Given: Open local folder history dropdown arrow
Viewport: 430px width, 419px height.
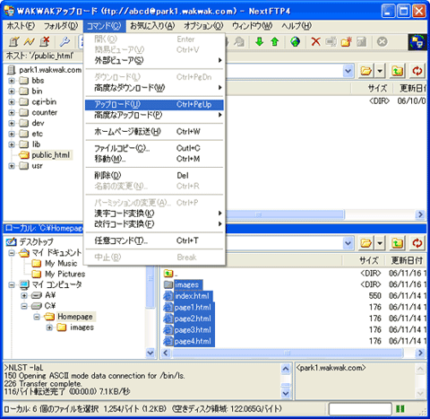Looking at the screenshot, I should [380, 243].
